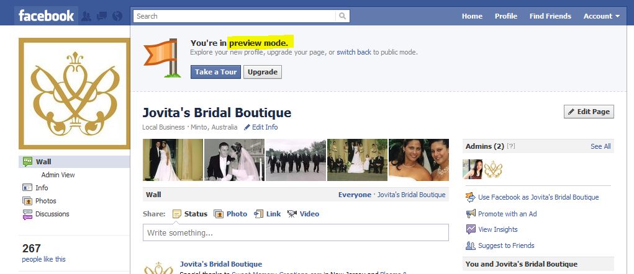This screenshot has width=634, height=274.
Task: Filter wall by Jovita's Bridal Boutique
Action: click(411, 195)
